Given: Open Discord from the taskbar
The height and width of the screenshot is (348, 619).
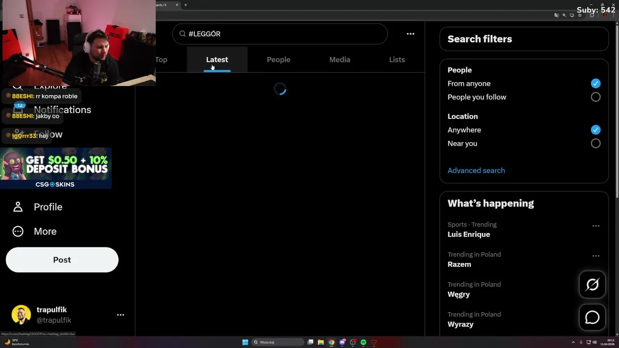Looking at the screenshot, I should (x=342, y=342).
